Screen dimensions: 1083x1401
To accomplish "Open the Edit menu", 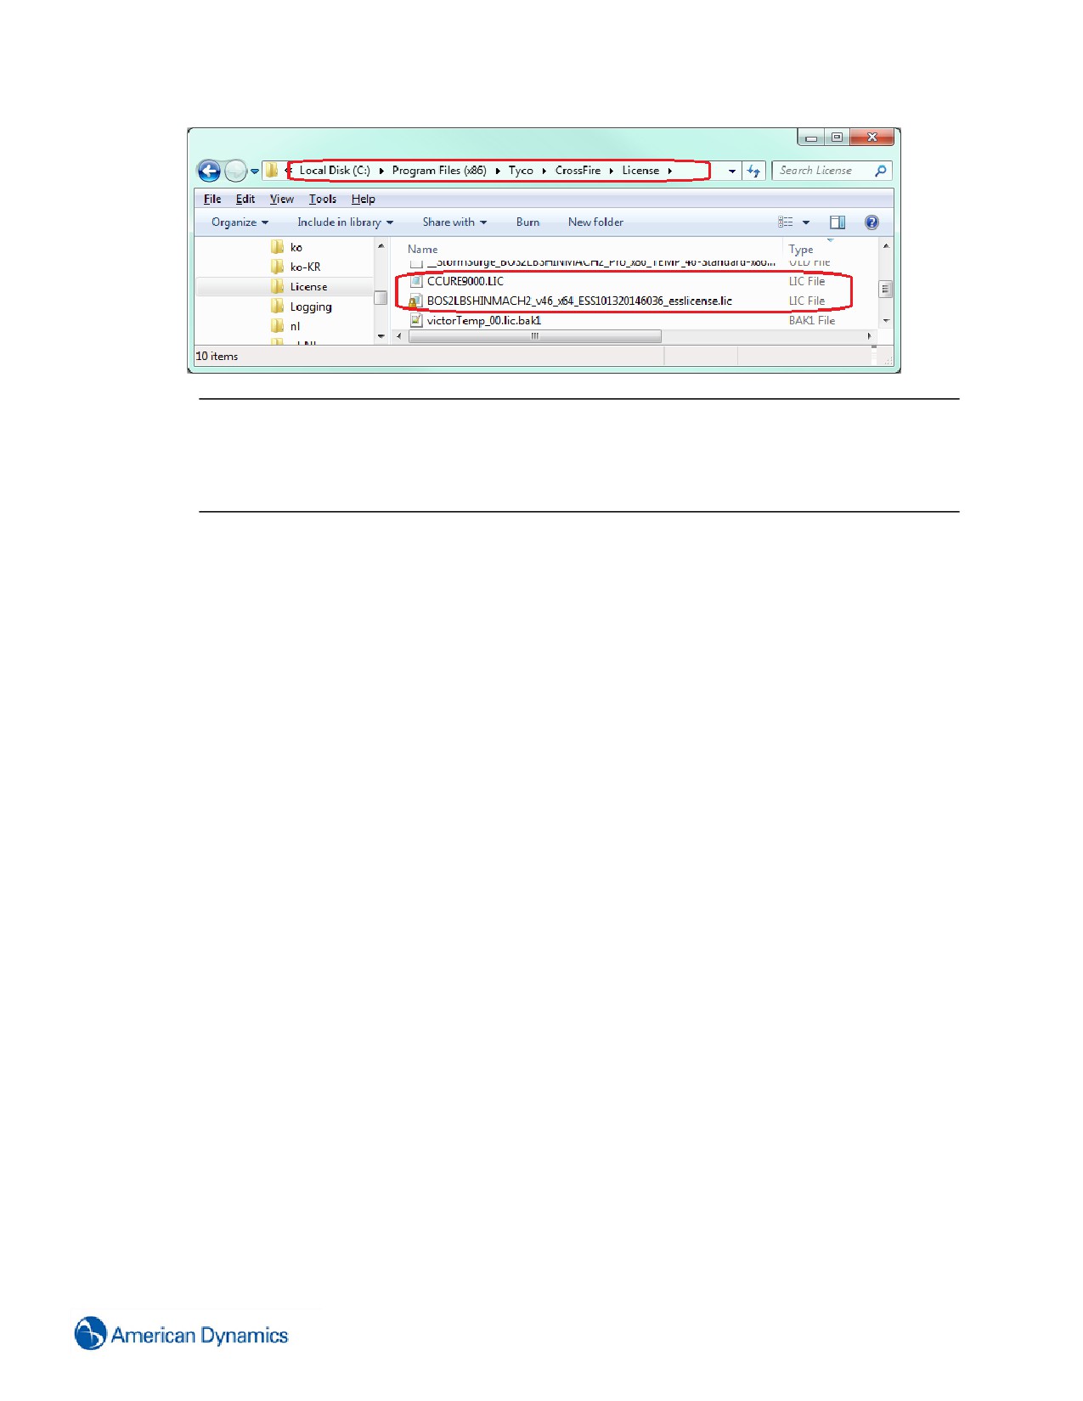I will click(245, 200).
